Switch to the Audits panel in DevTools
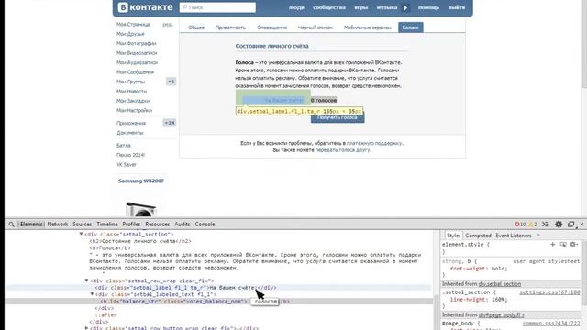Screen dimensions: 587x330 point(183,225)
